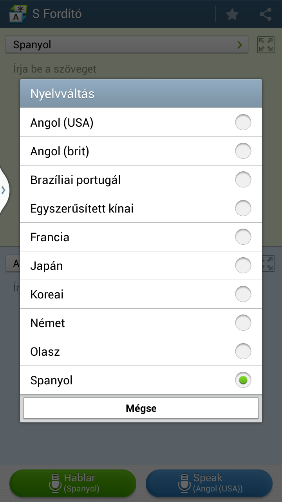Select the Francia radio button
282x502 pixels.
pyautogui.click(x=243, y=237)
